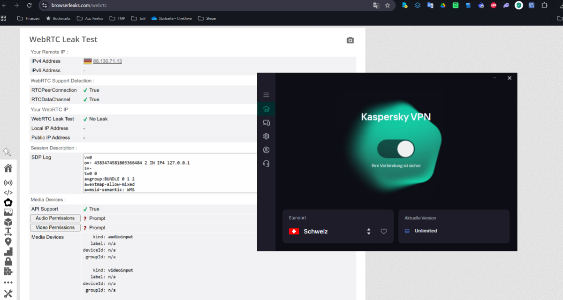Open the three-dots more icon in sidebar

point(8,283)
